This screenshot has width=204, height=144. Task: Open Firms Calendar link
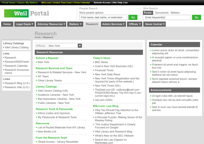(82, 2)
